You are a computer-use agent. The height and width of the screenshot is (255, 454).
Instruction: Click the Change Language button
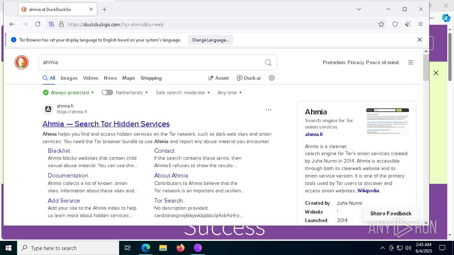pos(210,40)
